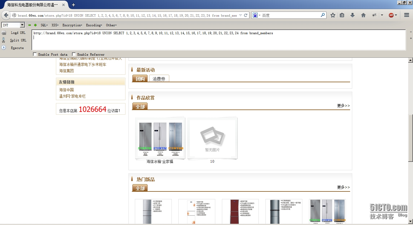The height and width of the screenshot is (225, 413).
Task: Open the HackBar INT type combo box
Action: pyautogui.click(x=13, y=25)
